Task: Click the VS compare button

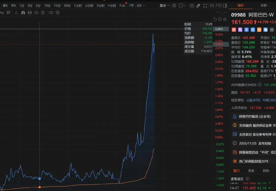Action: point(212,6)
